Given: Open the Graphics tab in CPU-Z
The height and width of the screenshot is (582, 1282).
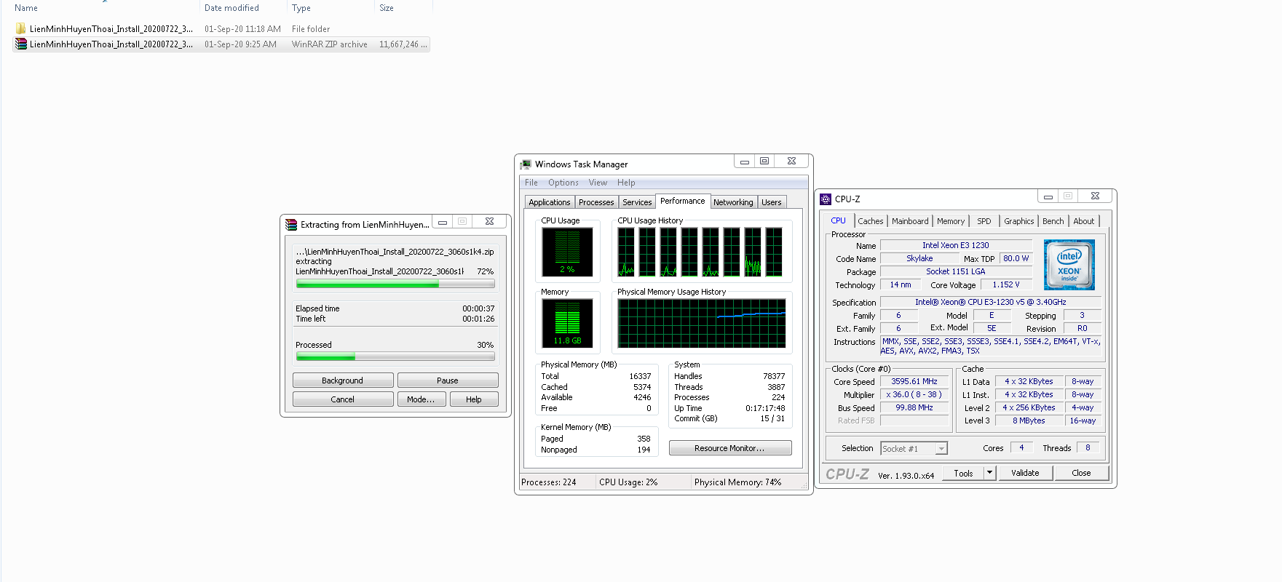Looking at the screenshot, I should point(1019,221).
